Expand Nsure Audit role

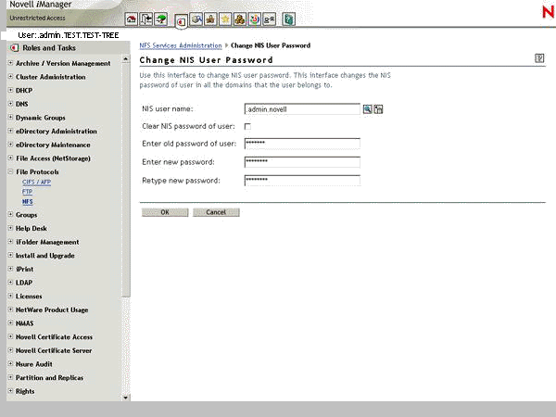(10, 364)
